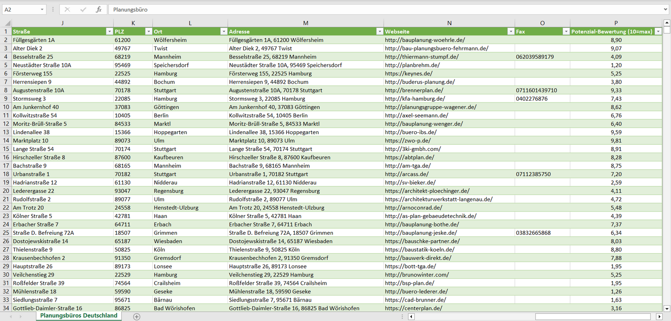This screenshot has width=671, height=321.
Task: Click the horizontal scrollbar left arrow
Action: [411, 316]
